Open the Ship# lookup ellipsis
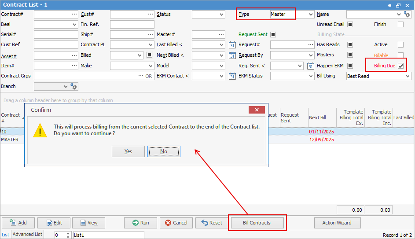 [x=151, y=34]
